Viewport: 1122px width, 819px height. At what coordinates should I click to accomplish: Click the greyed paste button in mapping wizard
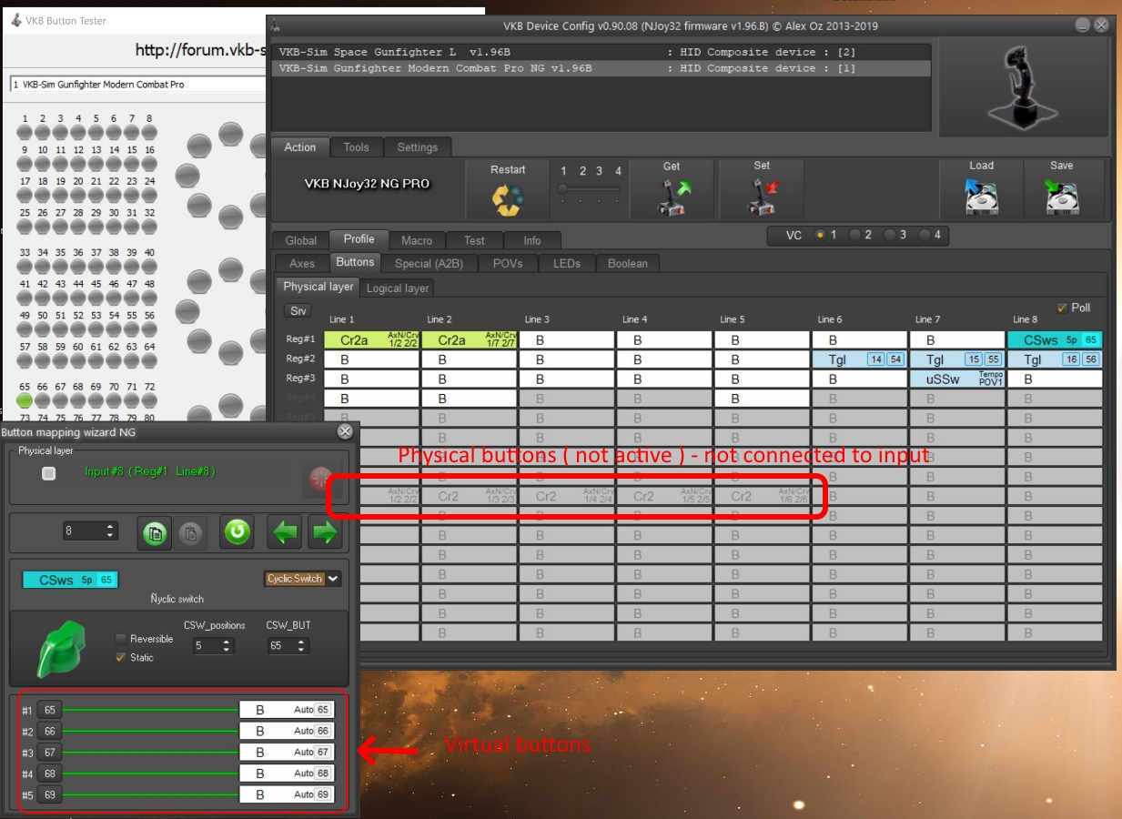pos(188,532)
